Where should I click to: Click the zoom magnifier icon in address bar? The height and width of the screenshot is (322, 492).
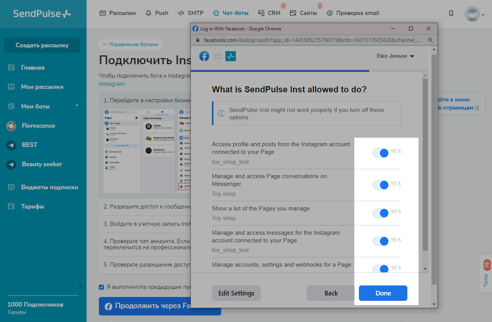coord(430,40)
